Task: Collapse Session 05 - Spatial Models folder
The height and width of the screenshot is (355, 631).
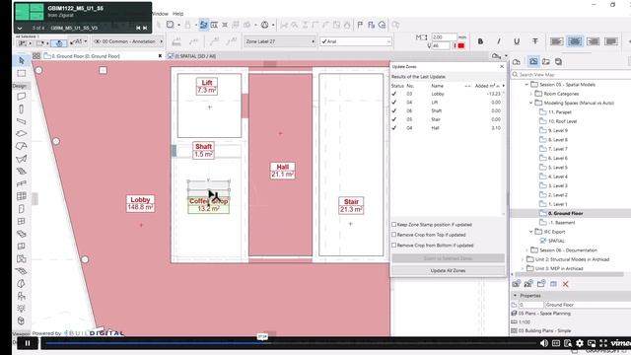Action: tap(526, 85)
